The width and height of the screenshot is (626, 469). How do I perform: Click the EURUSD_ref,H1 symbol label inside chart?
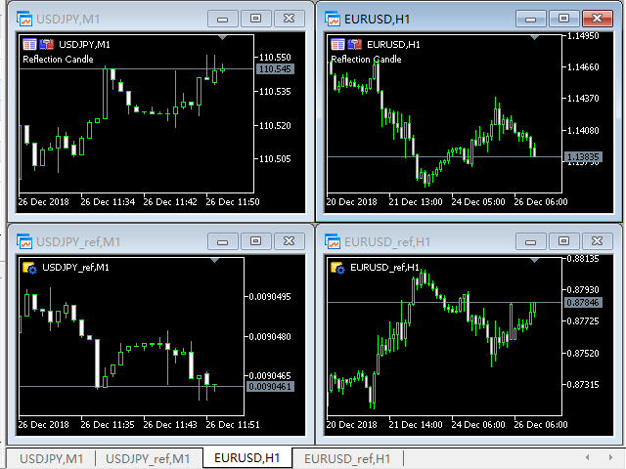click(x=384, y=268)
